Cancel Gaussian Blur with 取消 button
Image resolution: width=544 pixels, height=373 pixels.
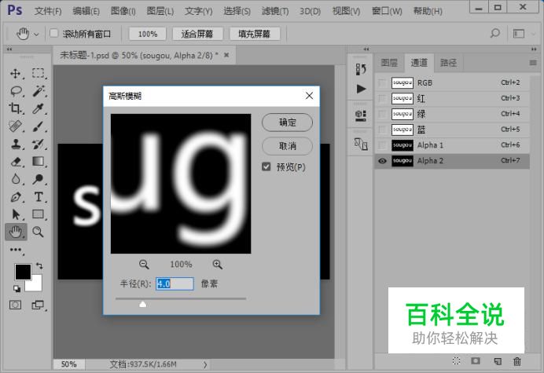[x=287, y=146]
